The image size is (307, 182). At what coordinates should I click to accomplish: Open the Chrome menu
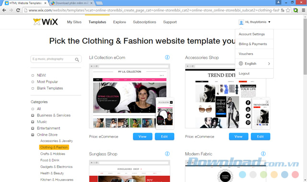303,10
